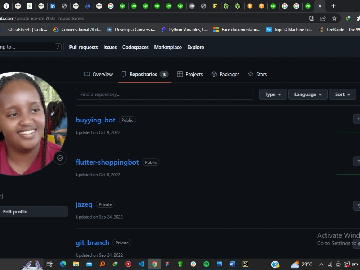Open LeetCode bookmark

(339, 30)
